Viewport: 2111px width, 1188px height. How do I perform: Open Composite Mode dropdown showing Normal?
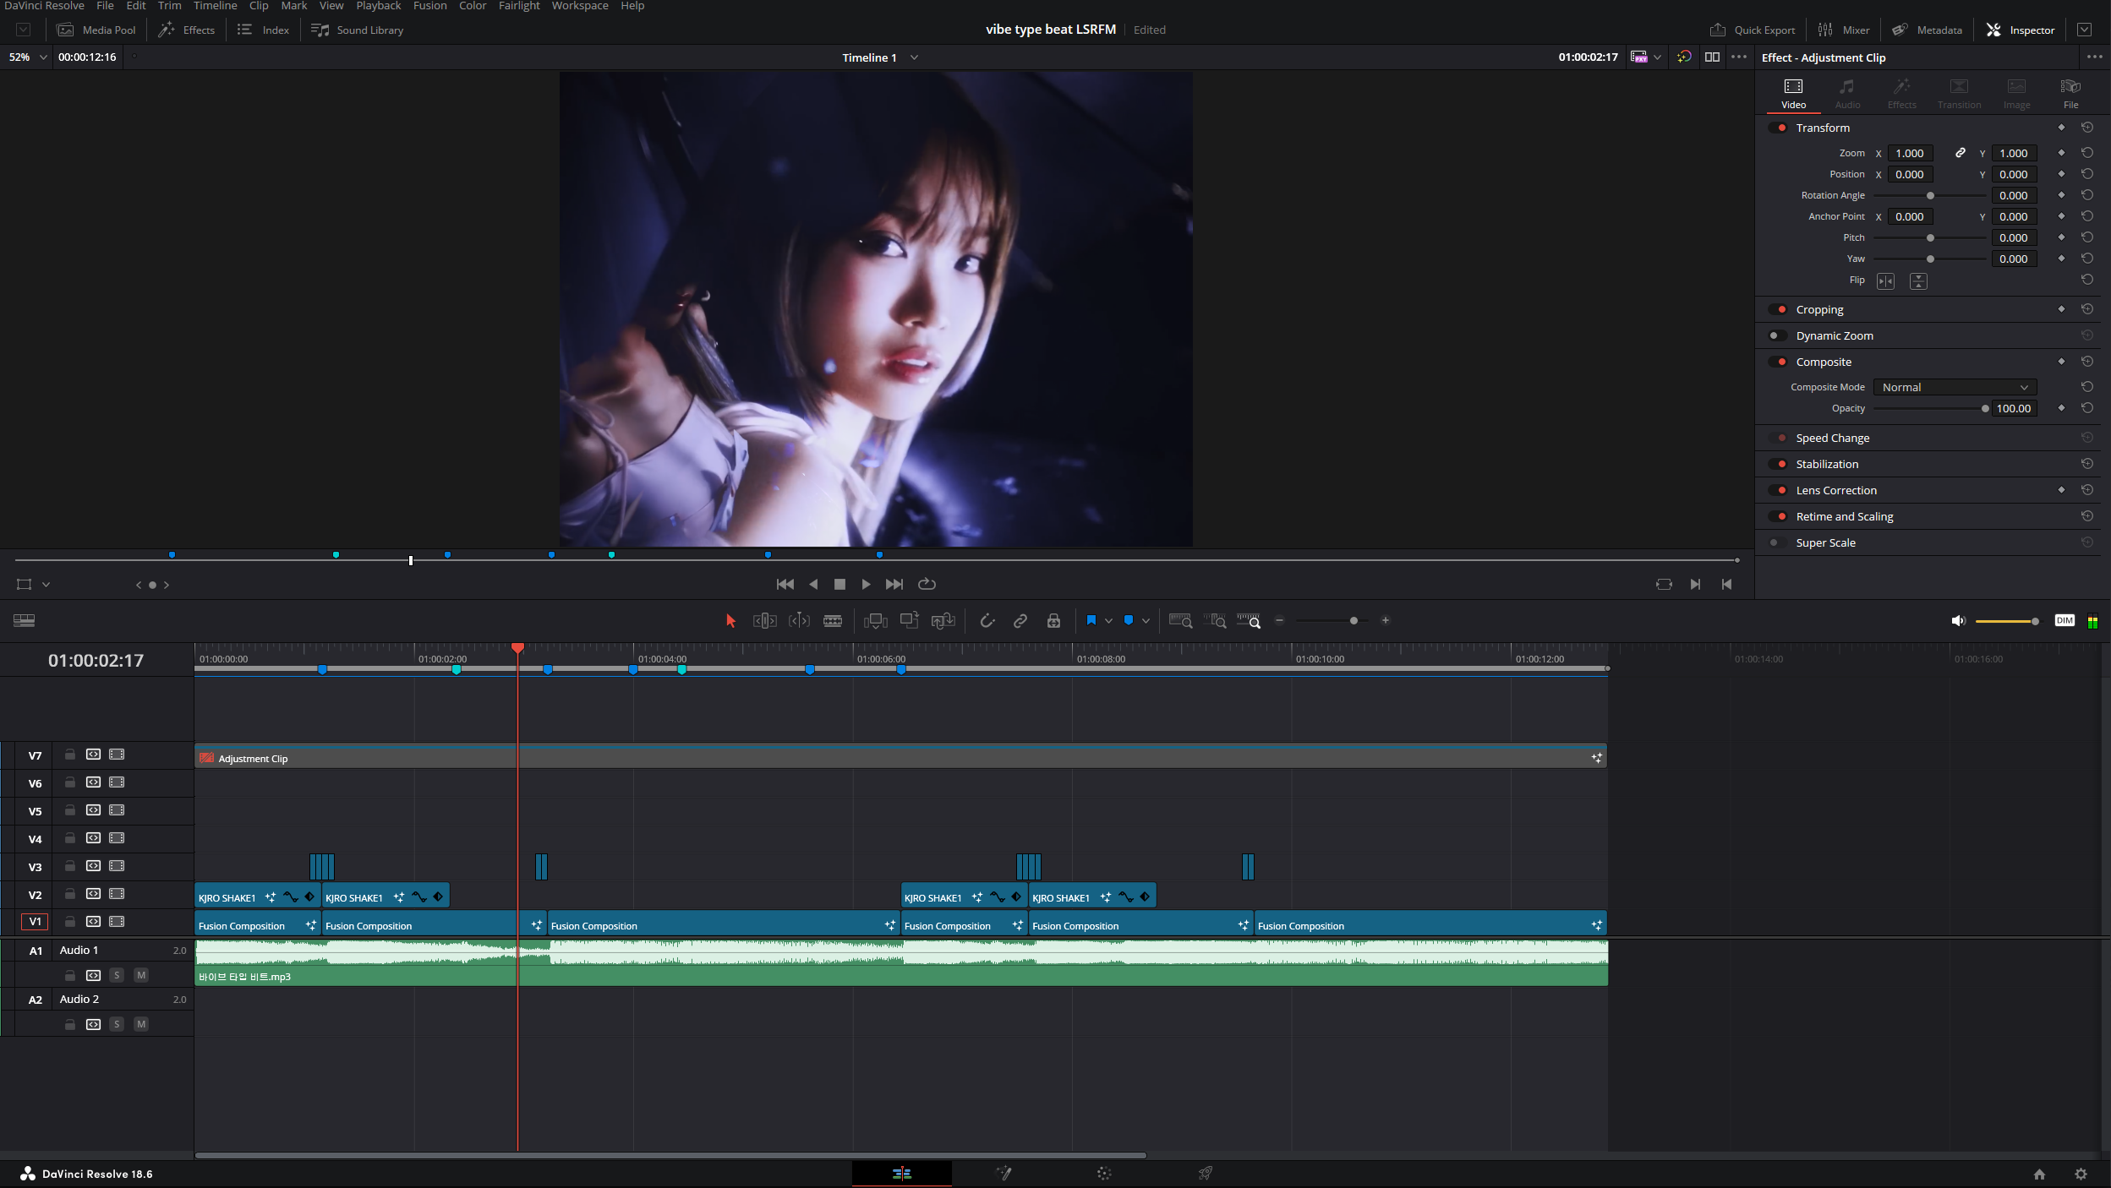[1955, 387]
